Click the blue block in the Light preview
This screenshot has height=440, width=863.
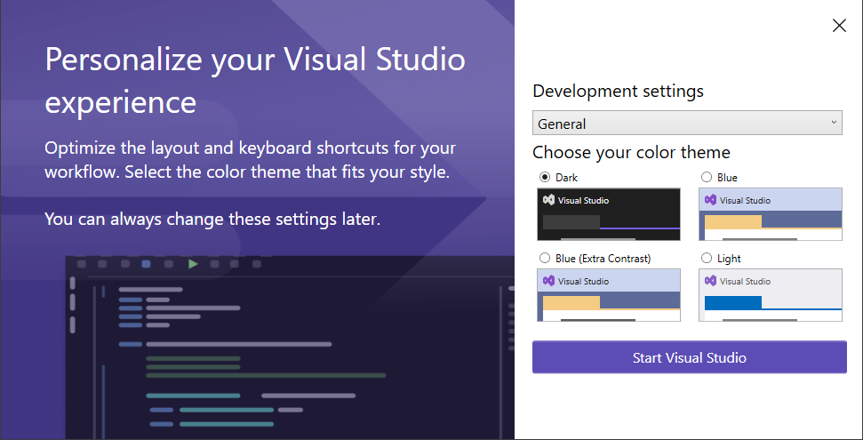733,303
